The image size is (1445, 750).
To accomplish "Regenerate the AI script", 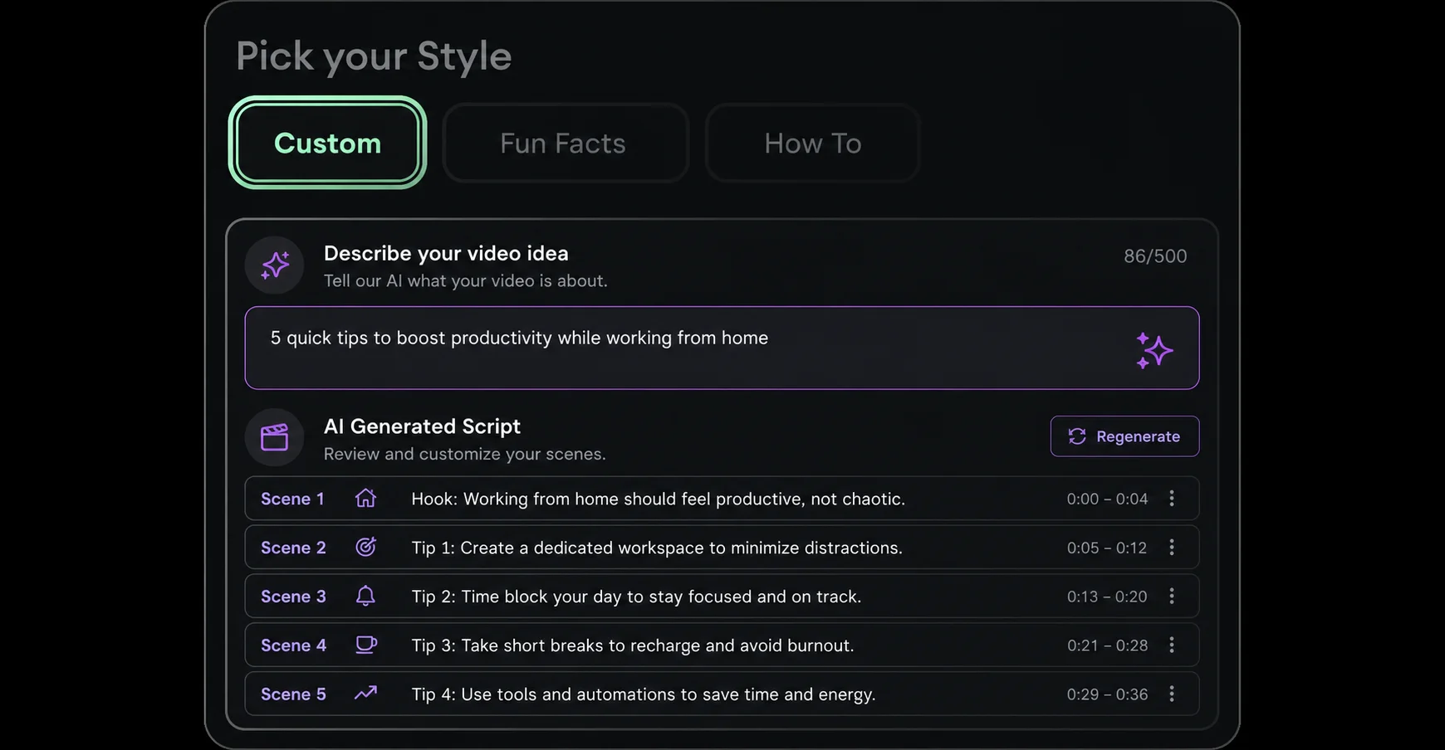I will pyautogui.click(x=1124, y=436).
